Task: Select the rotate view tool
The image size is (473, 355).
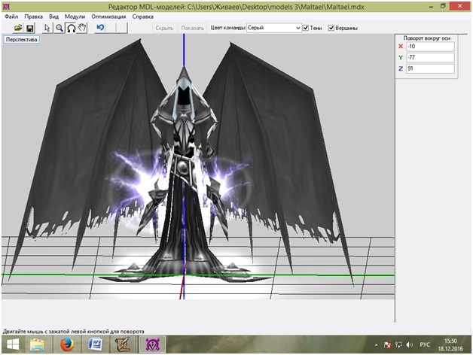Action: (71, 28)
